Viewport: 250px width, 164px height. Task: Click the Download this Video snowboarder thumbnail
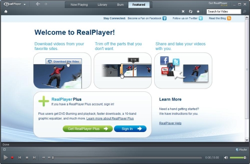(x=62, y=71)
